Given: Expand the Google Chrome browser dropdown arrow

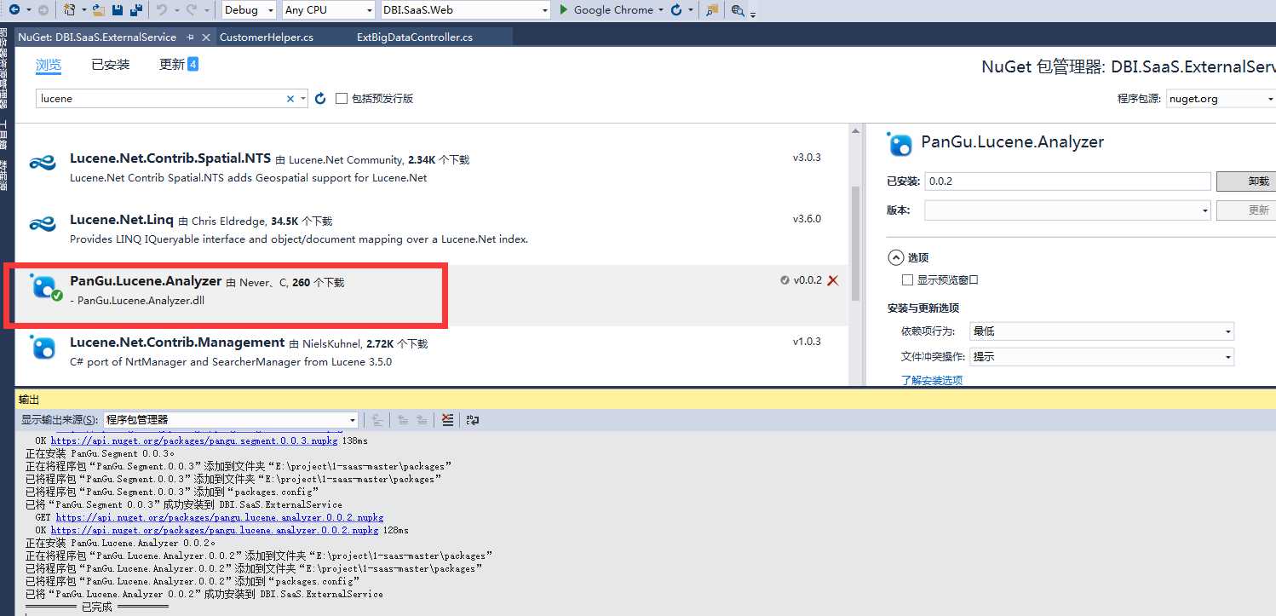Looking at the screenshot, I should [x=661, y=10].
